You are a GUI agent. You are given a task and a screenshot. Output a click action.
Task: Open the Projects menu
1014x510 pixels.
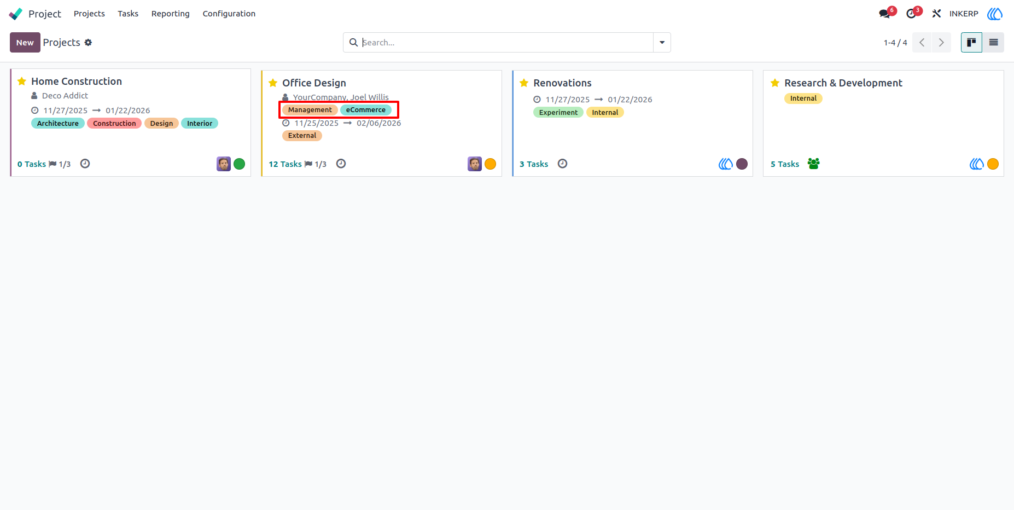pyautogui.click(x=89, y=14)
